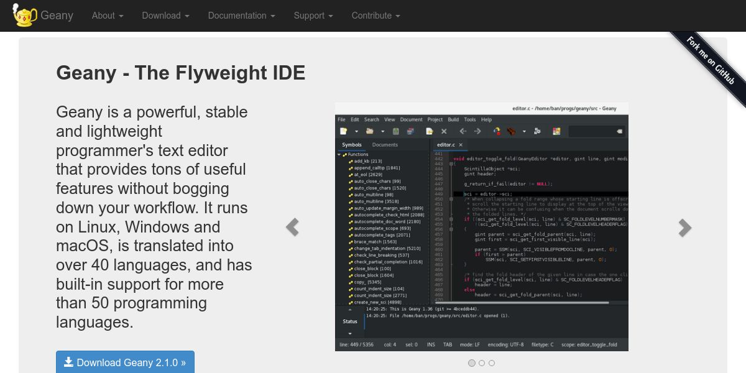Click the Compile icon in Geany screenshot toolbar
The image size is (746, 373).
tap(497, 131)
